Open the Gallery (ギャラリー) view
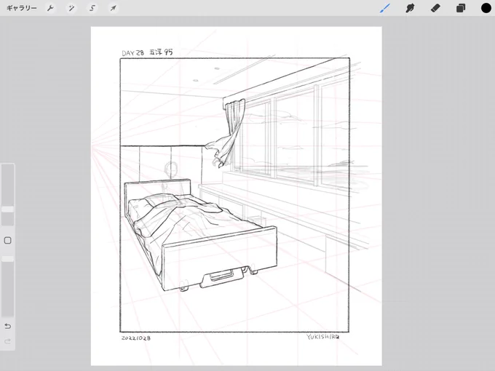The image size is (495, 371). coord(21,8)
